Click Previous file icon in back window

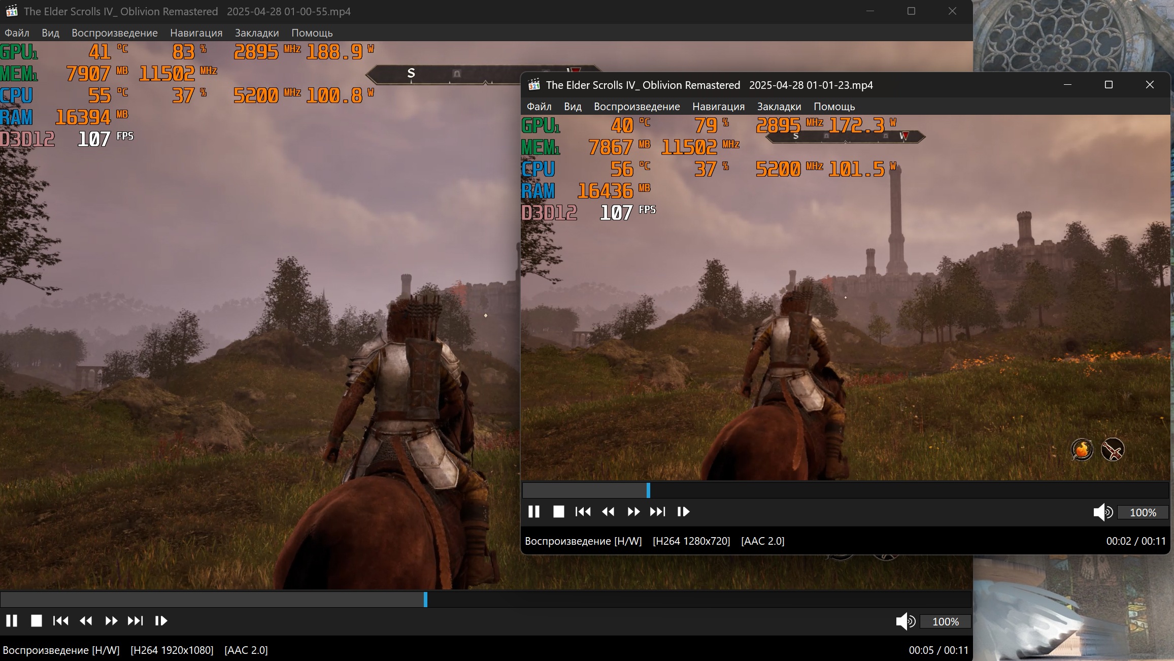(60, 621)
